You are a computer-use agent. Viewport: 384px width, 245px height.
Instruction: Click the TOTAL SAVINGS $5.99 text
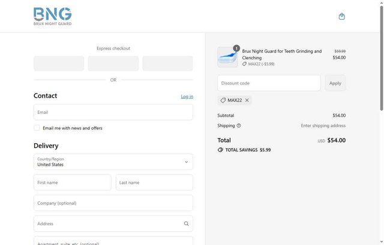pyautogui.click(x=248, y=150)
